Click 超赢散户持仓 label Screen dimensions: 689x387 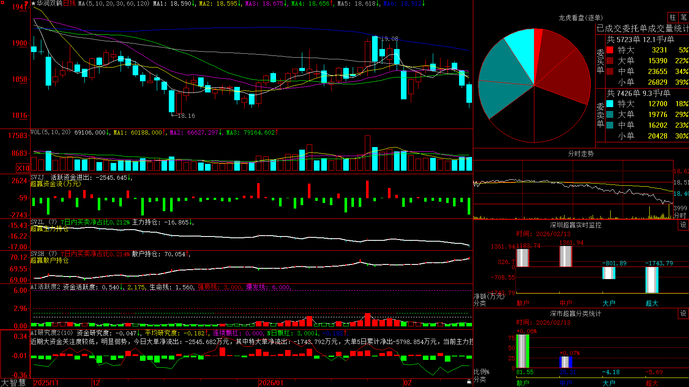click(x=50, y=260)
